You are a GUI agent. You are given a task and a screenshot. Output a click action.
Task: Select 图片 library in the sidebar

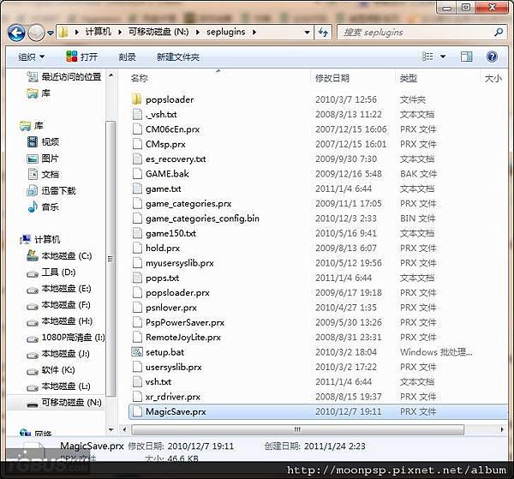(43, 159)
